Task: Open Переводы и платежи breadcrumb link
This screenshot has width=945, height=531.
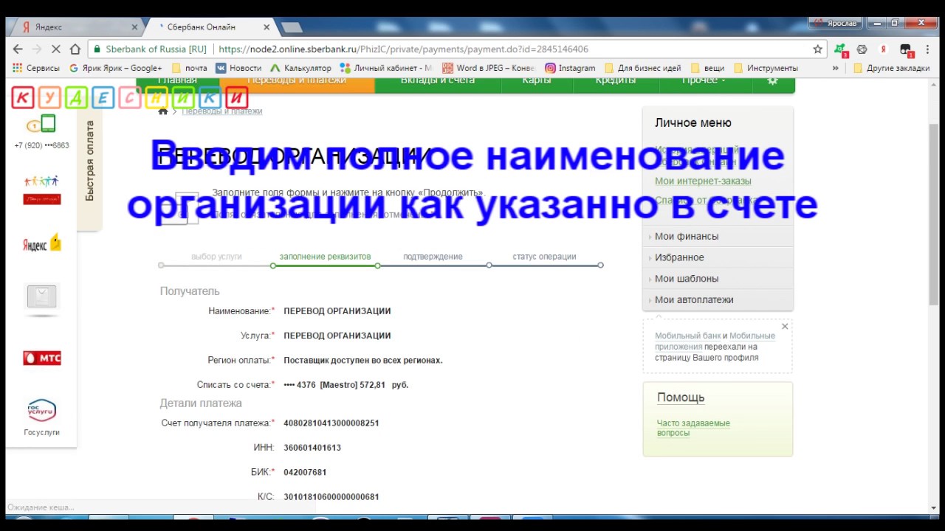Action: coord(221,111)
